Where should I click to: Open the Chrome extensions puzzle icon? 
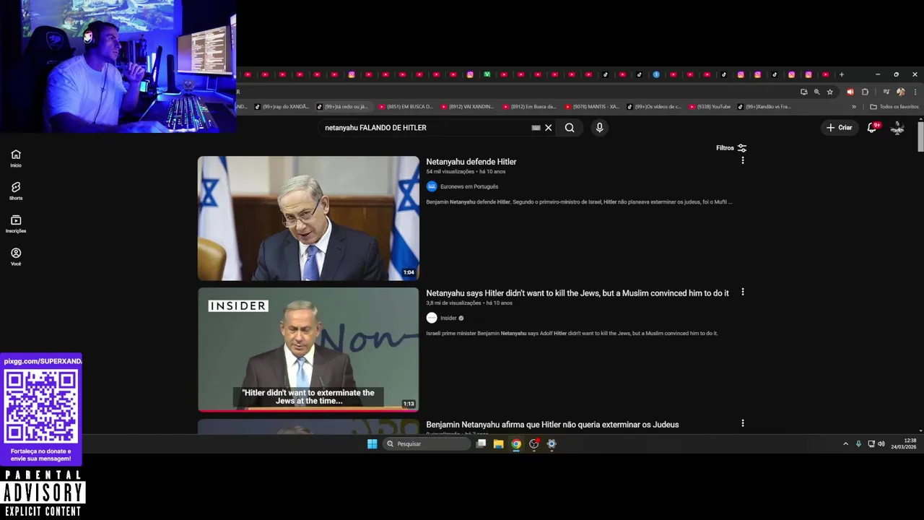tap(865, 92)
